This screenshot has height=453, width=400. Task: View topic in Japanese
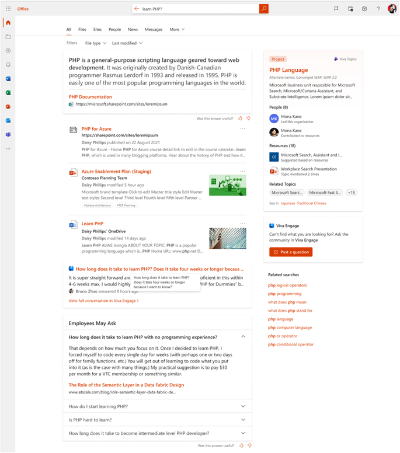coord(288,203)
